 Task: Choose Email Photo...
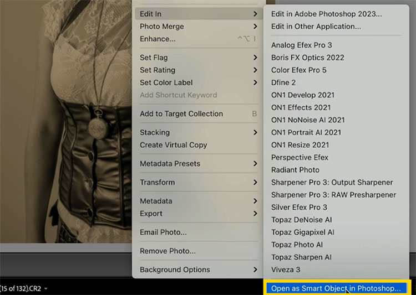pyautogui.click(x=199, y=232)
